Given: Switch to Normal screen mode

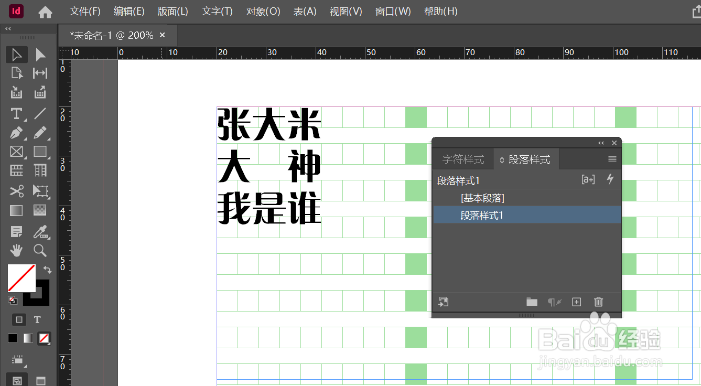Looking at the screenshot, I should pos(17,381).
